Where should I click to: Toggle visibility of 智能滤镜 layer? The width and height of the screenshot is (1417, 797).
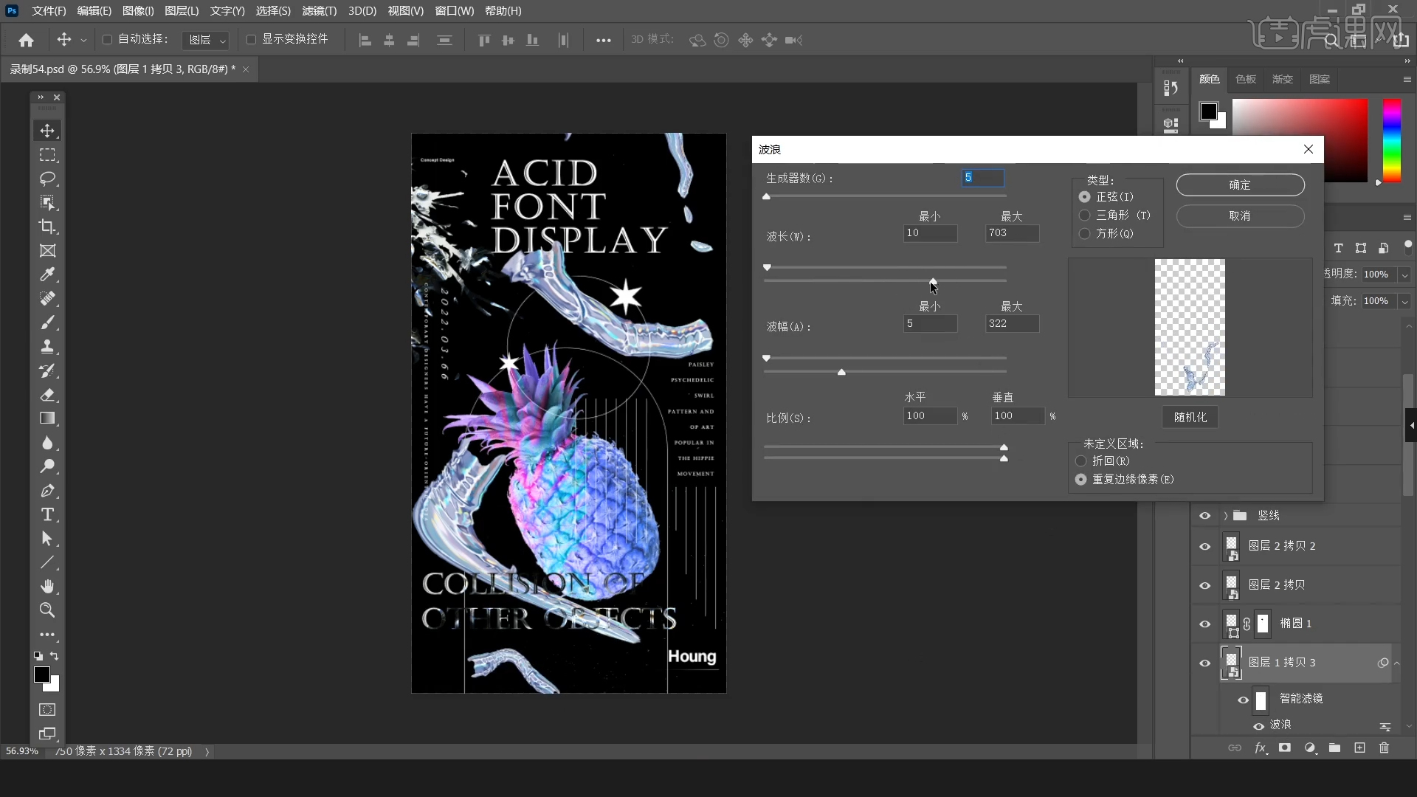1243,699
